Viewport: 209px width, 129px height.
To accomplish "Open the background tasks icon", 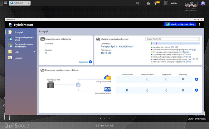I will click(x=148, y=3).
